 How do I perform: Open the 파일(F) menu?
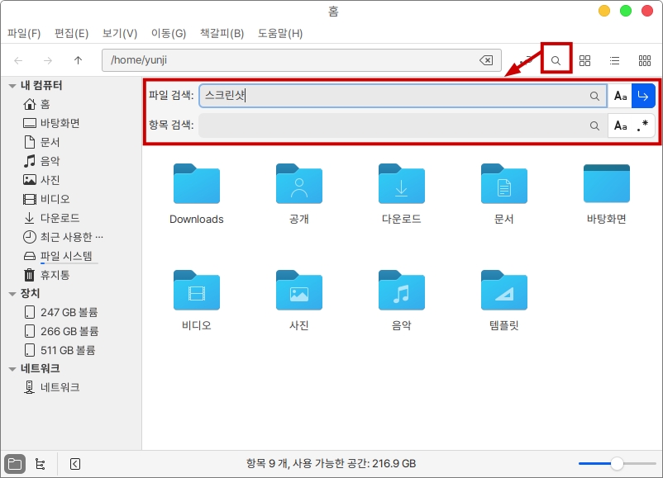(x=24, y=34)
